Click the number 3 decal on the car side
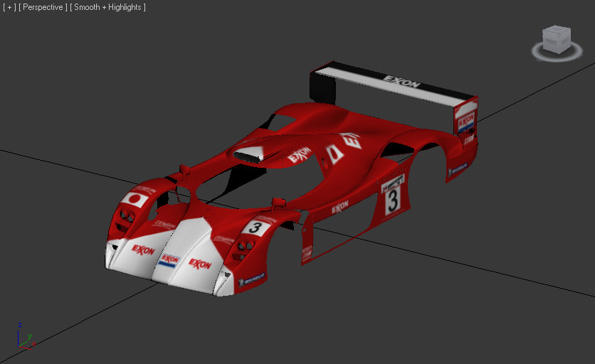Image resolution: width=595 pixels, height=364 pixels. coord(393,200)
